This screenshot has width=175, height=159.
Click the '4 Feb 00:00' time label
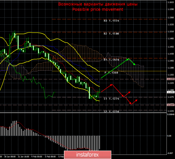pyautogui.click(x=37, y=157)
